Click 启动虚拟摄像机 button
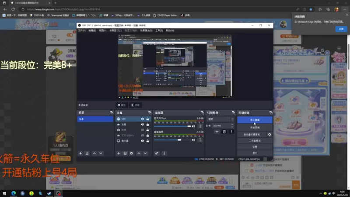This screenshot has width=350, height=197. pos(252,134)
